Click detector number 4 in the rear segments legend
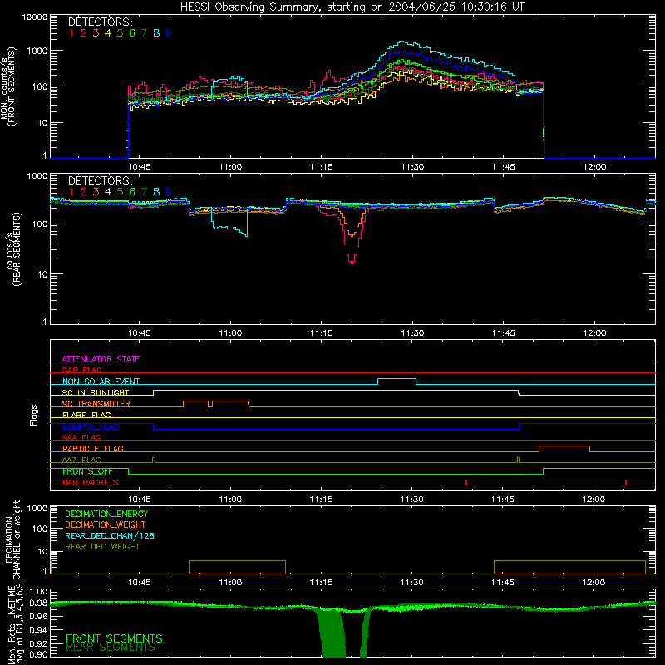 coord(108,192)
